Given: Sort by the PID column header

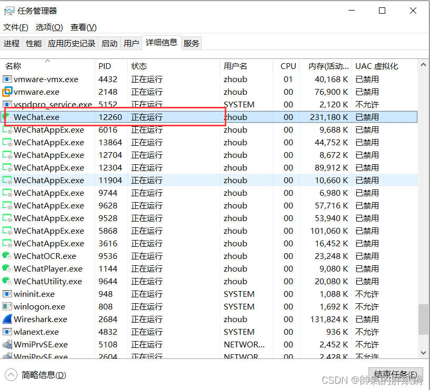Looking at the screenshot, I should [112, 66].
